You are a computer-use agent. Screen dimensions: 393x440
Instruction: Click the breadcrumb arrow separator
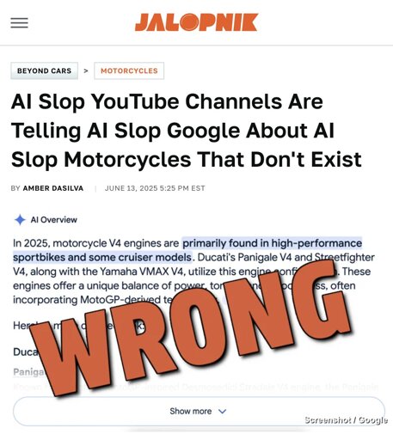click(86, 70)
